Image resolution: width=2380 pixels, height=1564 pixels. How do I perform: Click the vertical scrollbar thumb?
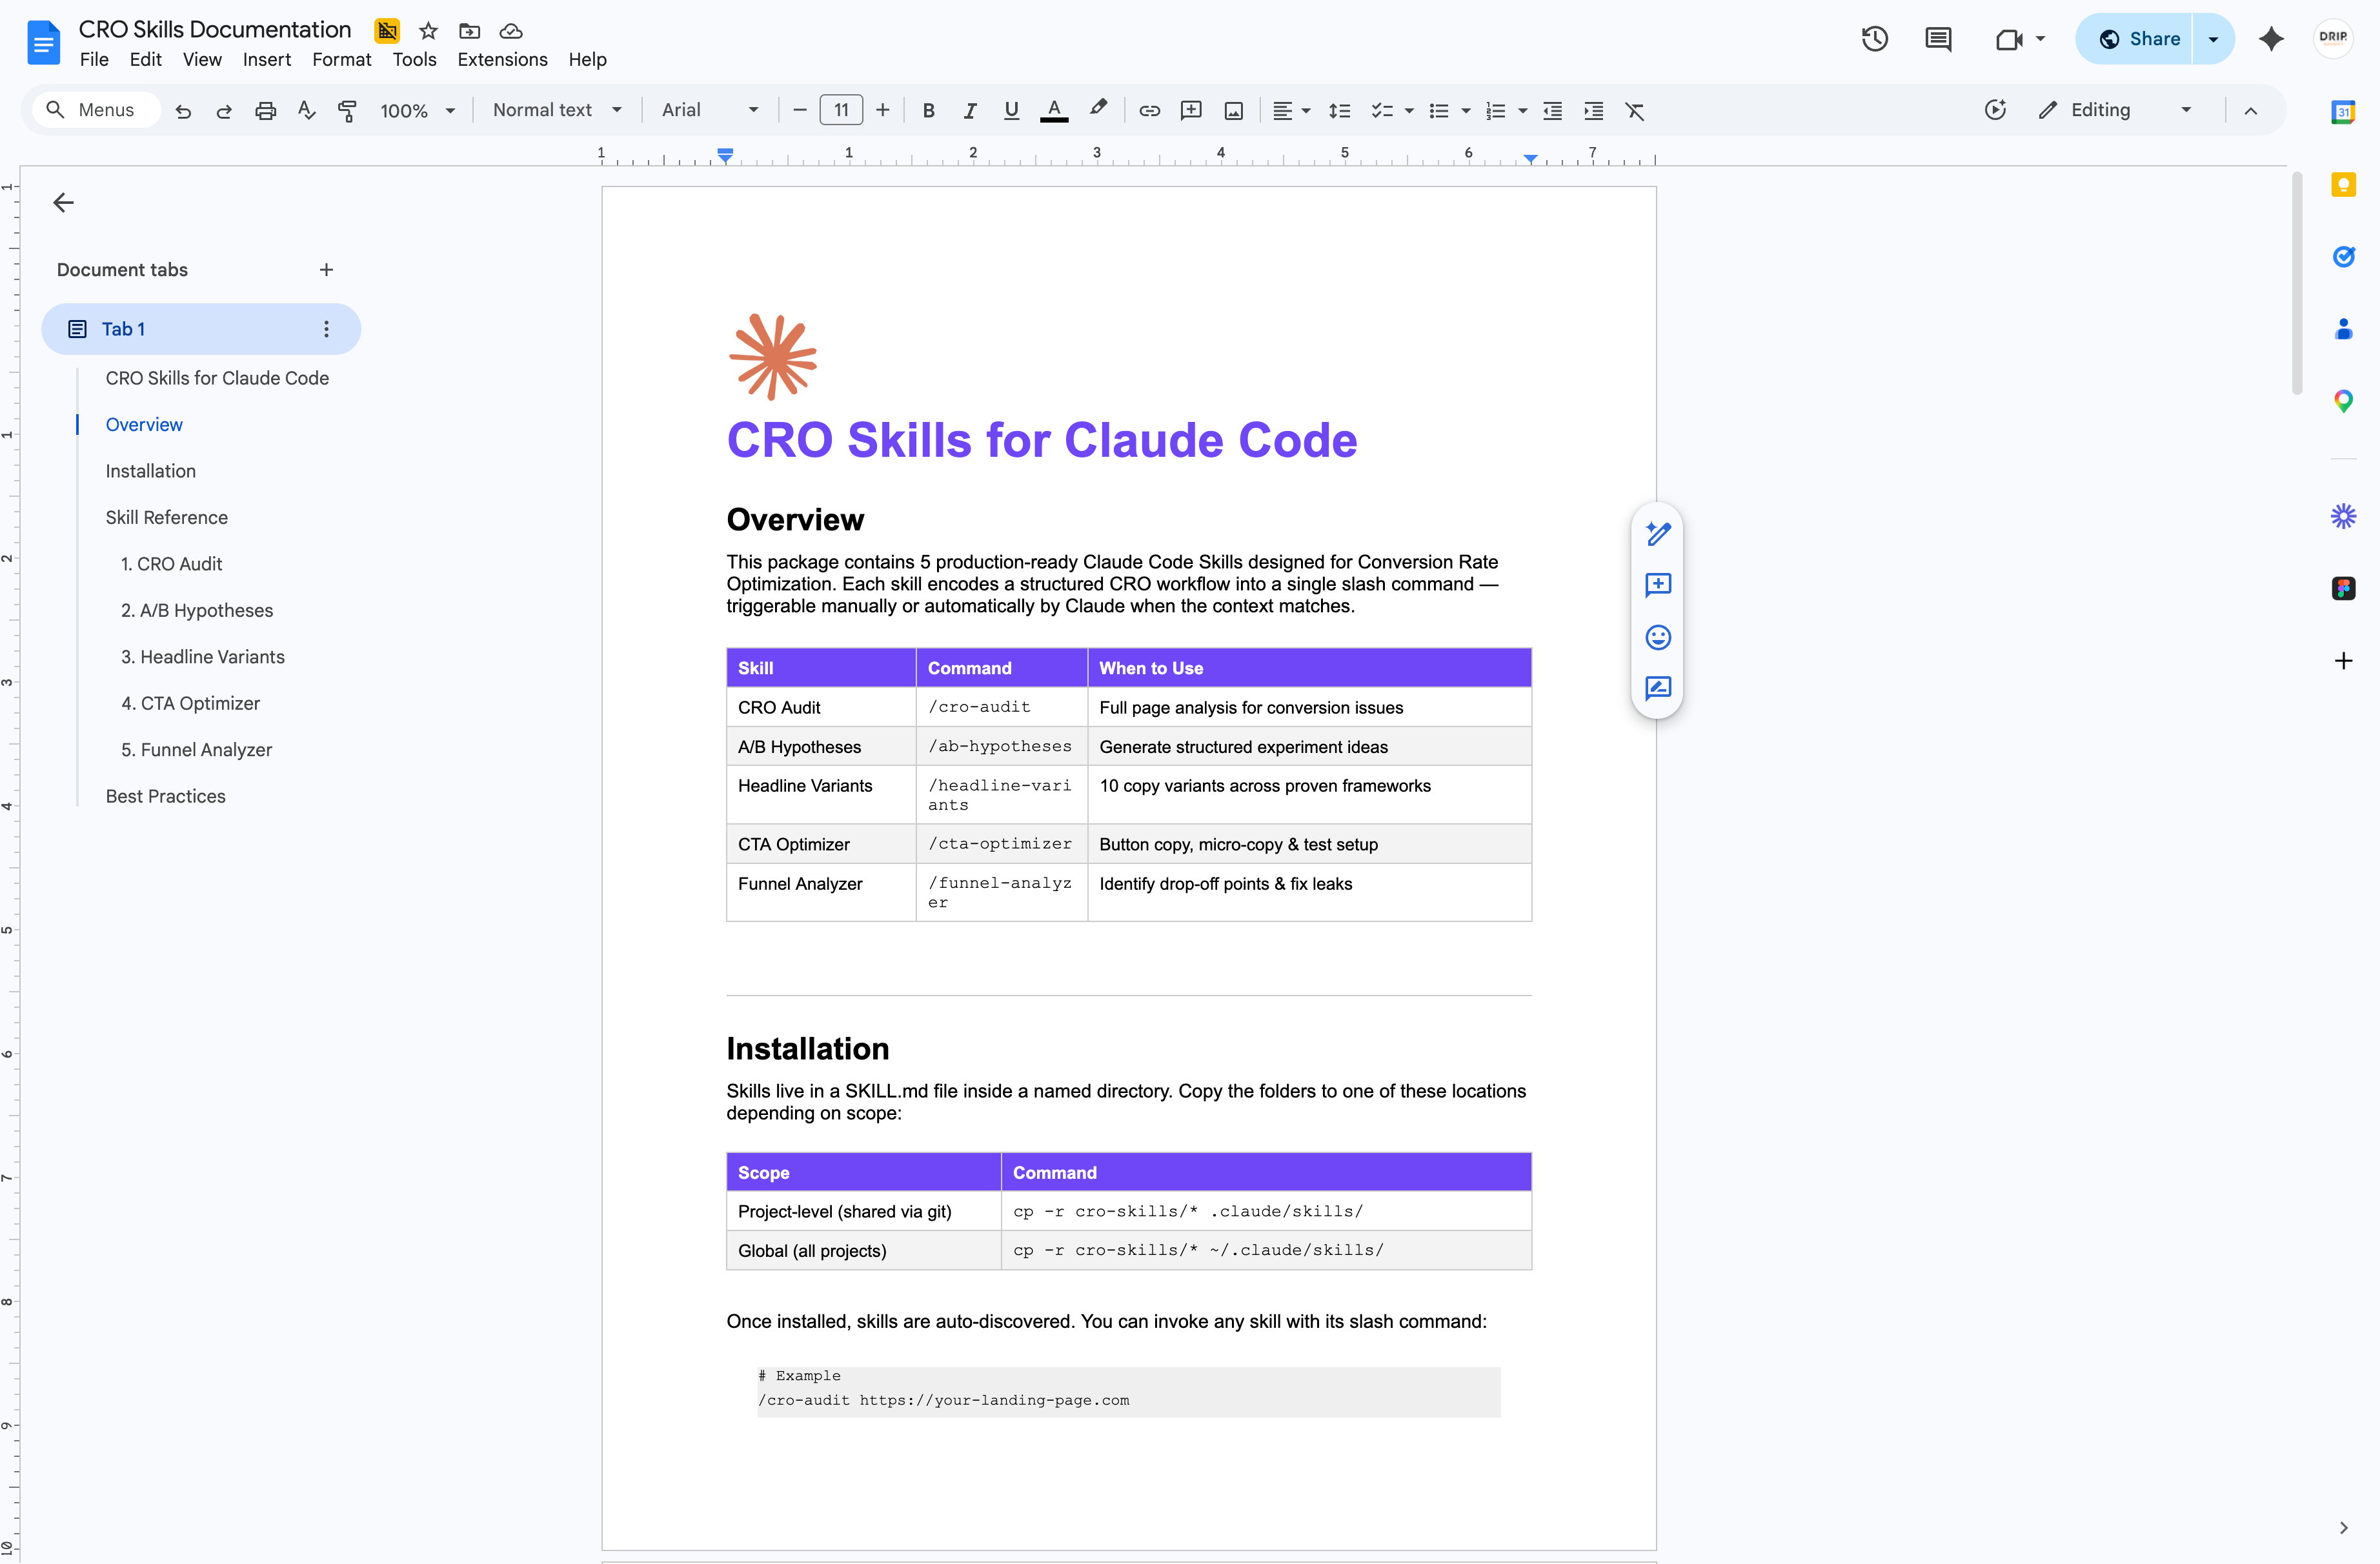(2296, 284)
